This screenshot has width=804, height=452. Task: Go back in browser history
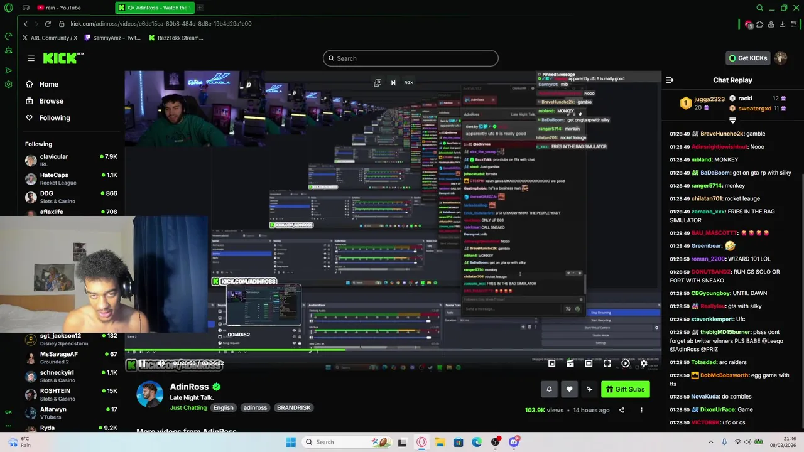25,24
